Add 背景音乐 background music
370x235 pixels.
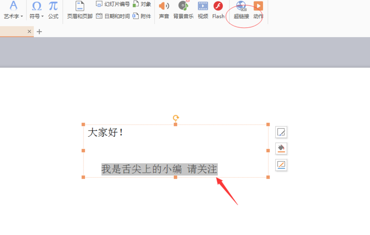tap(183, 10)
